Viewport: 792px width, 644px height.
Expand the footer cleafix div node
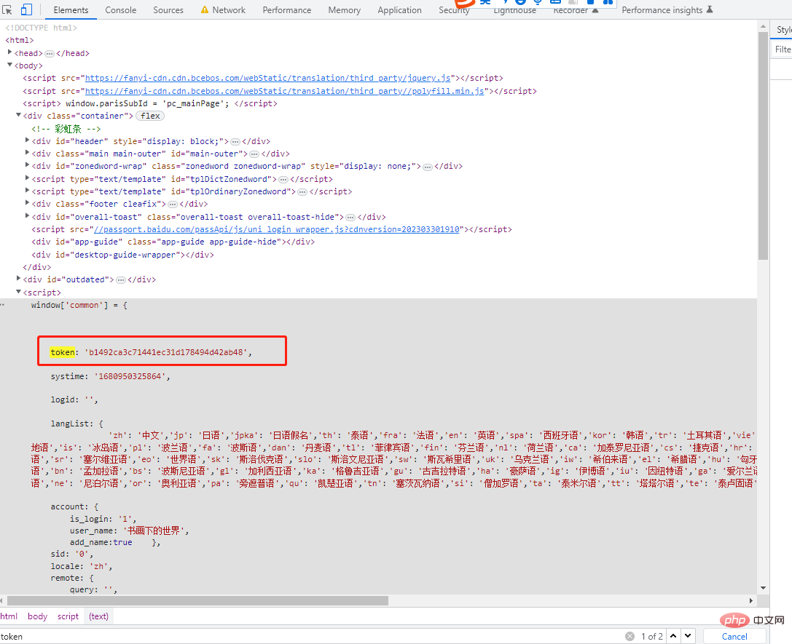27,203
